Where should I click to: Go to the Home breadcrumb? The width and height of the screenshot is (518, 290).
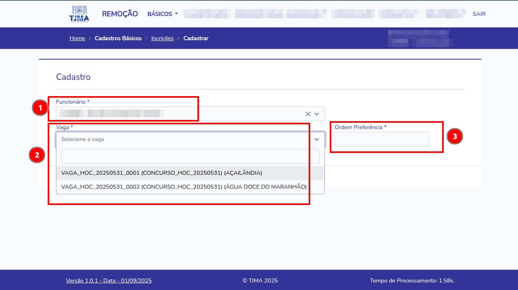pyautogui.click(x=77, y=39)
